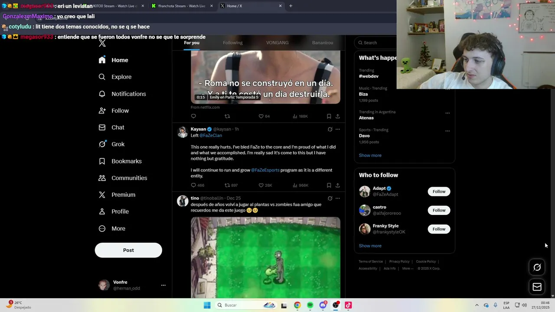Reply to the Netflix video post
Screen dimensions: 555x312
tap(193, 116)
